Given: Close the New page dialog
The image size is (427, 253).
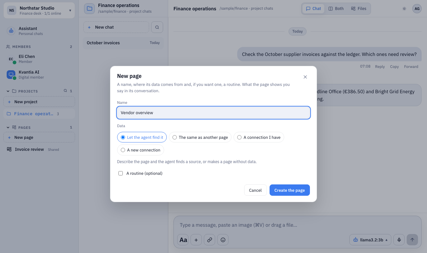Looking at the screenshot, I should (305, 77).
